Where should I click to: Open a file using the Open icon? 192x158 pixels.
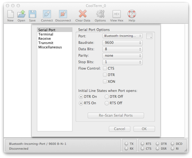[21, 14]
